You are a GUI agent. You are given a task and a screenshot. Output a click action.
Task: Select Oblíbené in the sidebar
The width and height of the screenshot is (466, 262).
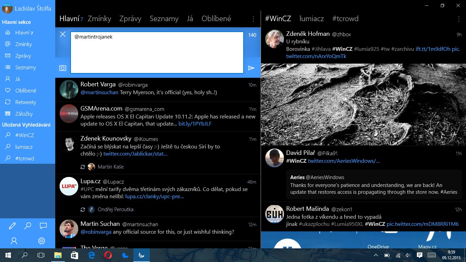(x=28, y=91)
